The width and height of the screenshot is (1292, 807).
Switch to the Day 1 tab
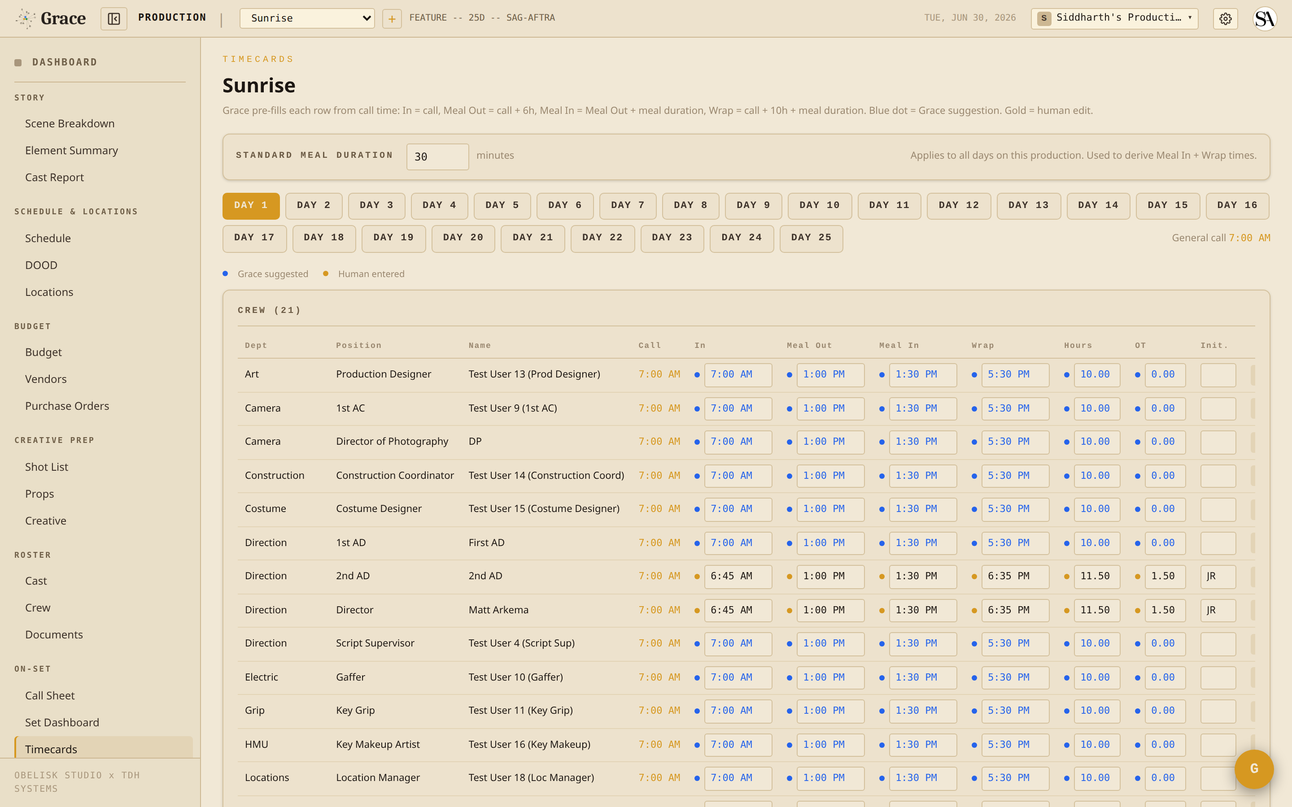[251, 206]
